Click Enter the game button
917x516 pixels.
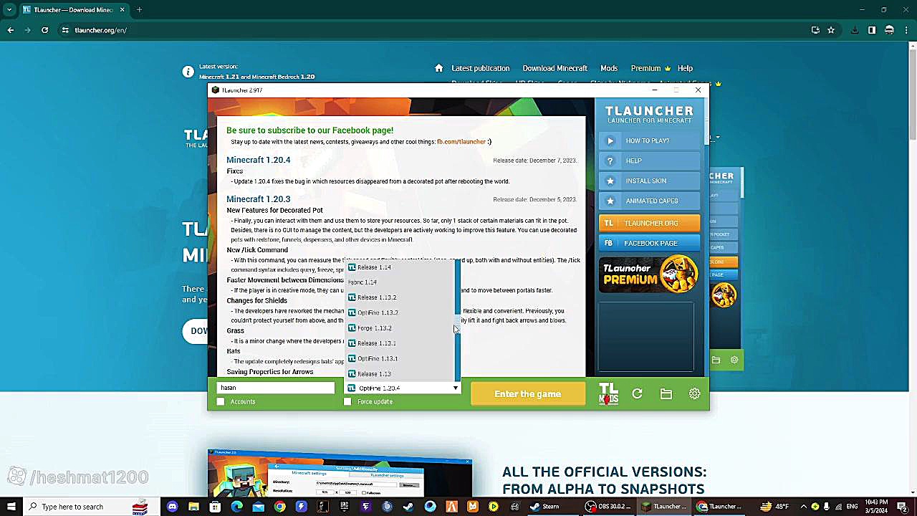[x=527, y=393]
